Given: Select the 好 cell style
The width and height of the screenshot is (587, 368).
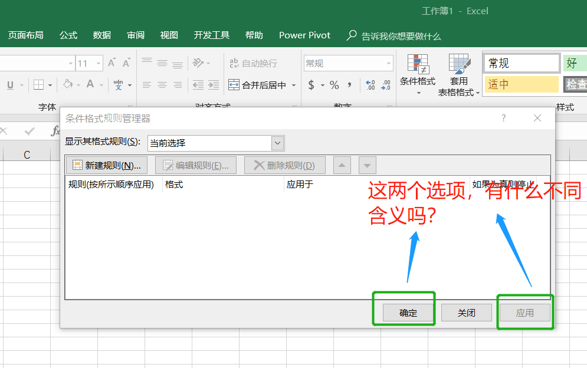Looking at the screenshot, I should tap(575, 63).
